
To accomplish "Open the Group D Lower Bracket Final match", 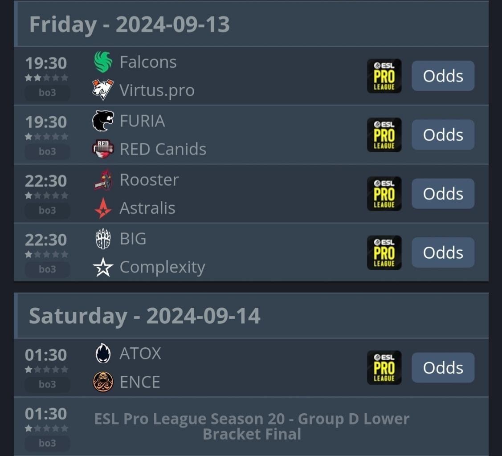I will tap(251, 426).
